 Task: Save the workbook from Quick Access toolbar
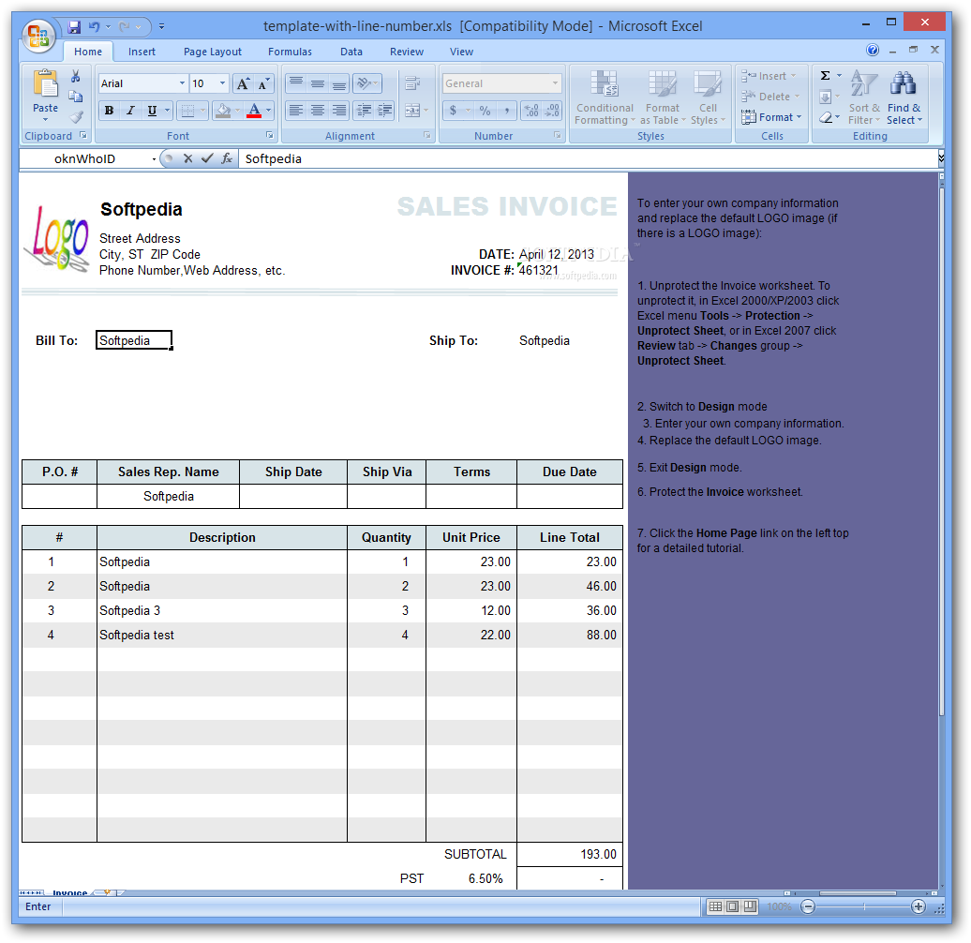click(x=74, y=26)
